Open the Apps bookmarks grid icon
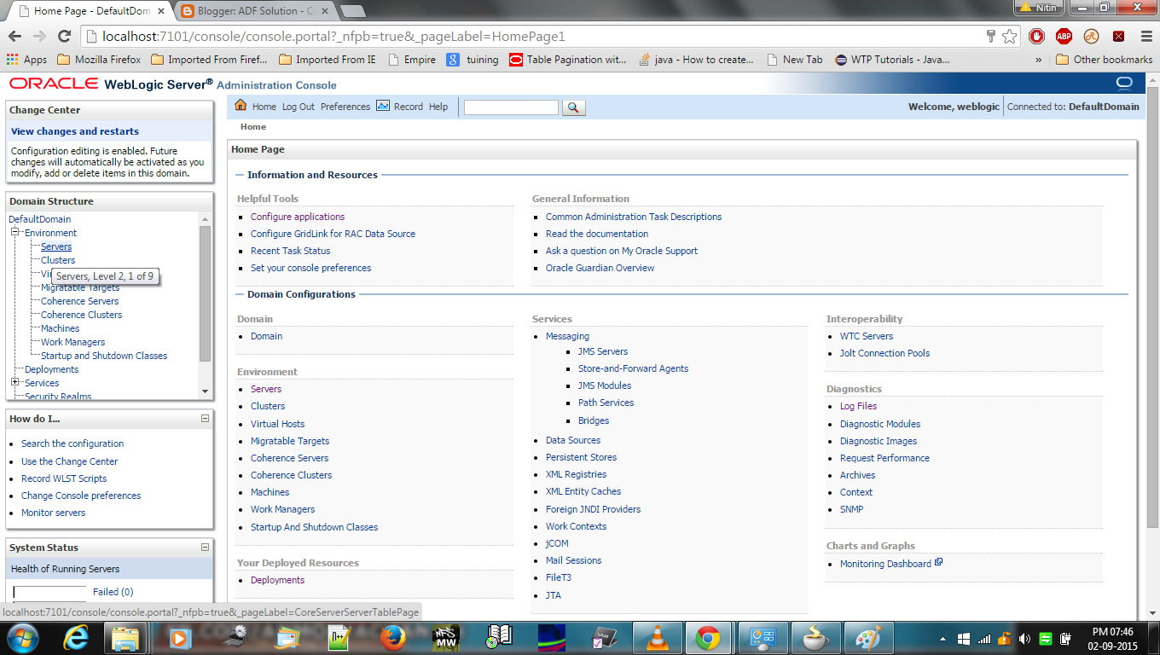1160x655 pixels. point(12,60)
